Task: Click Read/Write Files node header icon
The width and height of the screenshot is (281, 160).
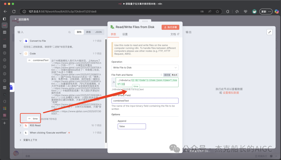Action: point(112,27)
